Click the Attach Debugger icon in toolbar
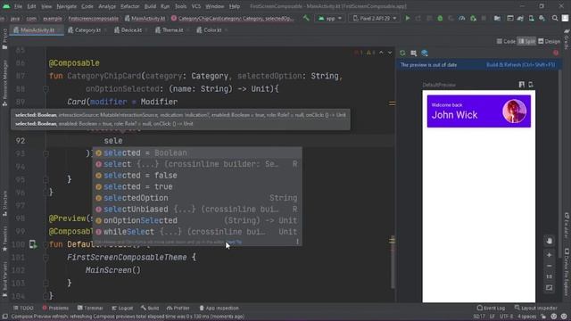 click(x=473, y=18)
